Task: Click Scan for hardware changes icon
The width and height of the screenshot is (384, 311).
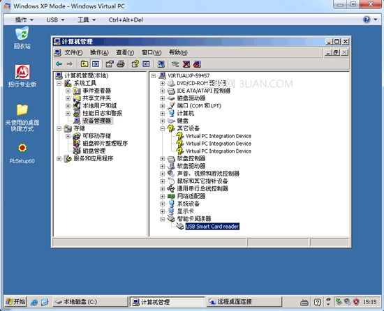Action: [x=161, y=64]
